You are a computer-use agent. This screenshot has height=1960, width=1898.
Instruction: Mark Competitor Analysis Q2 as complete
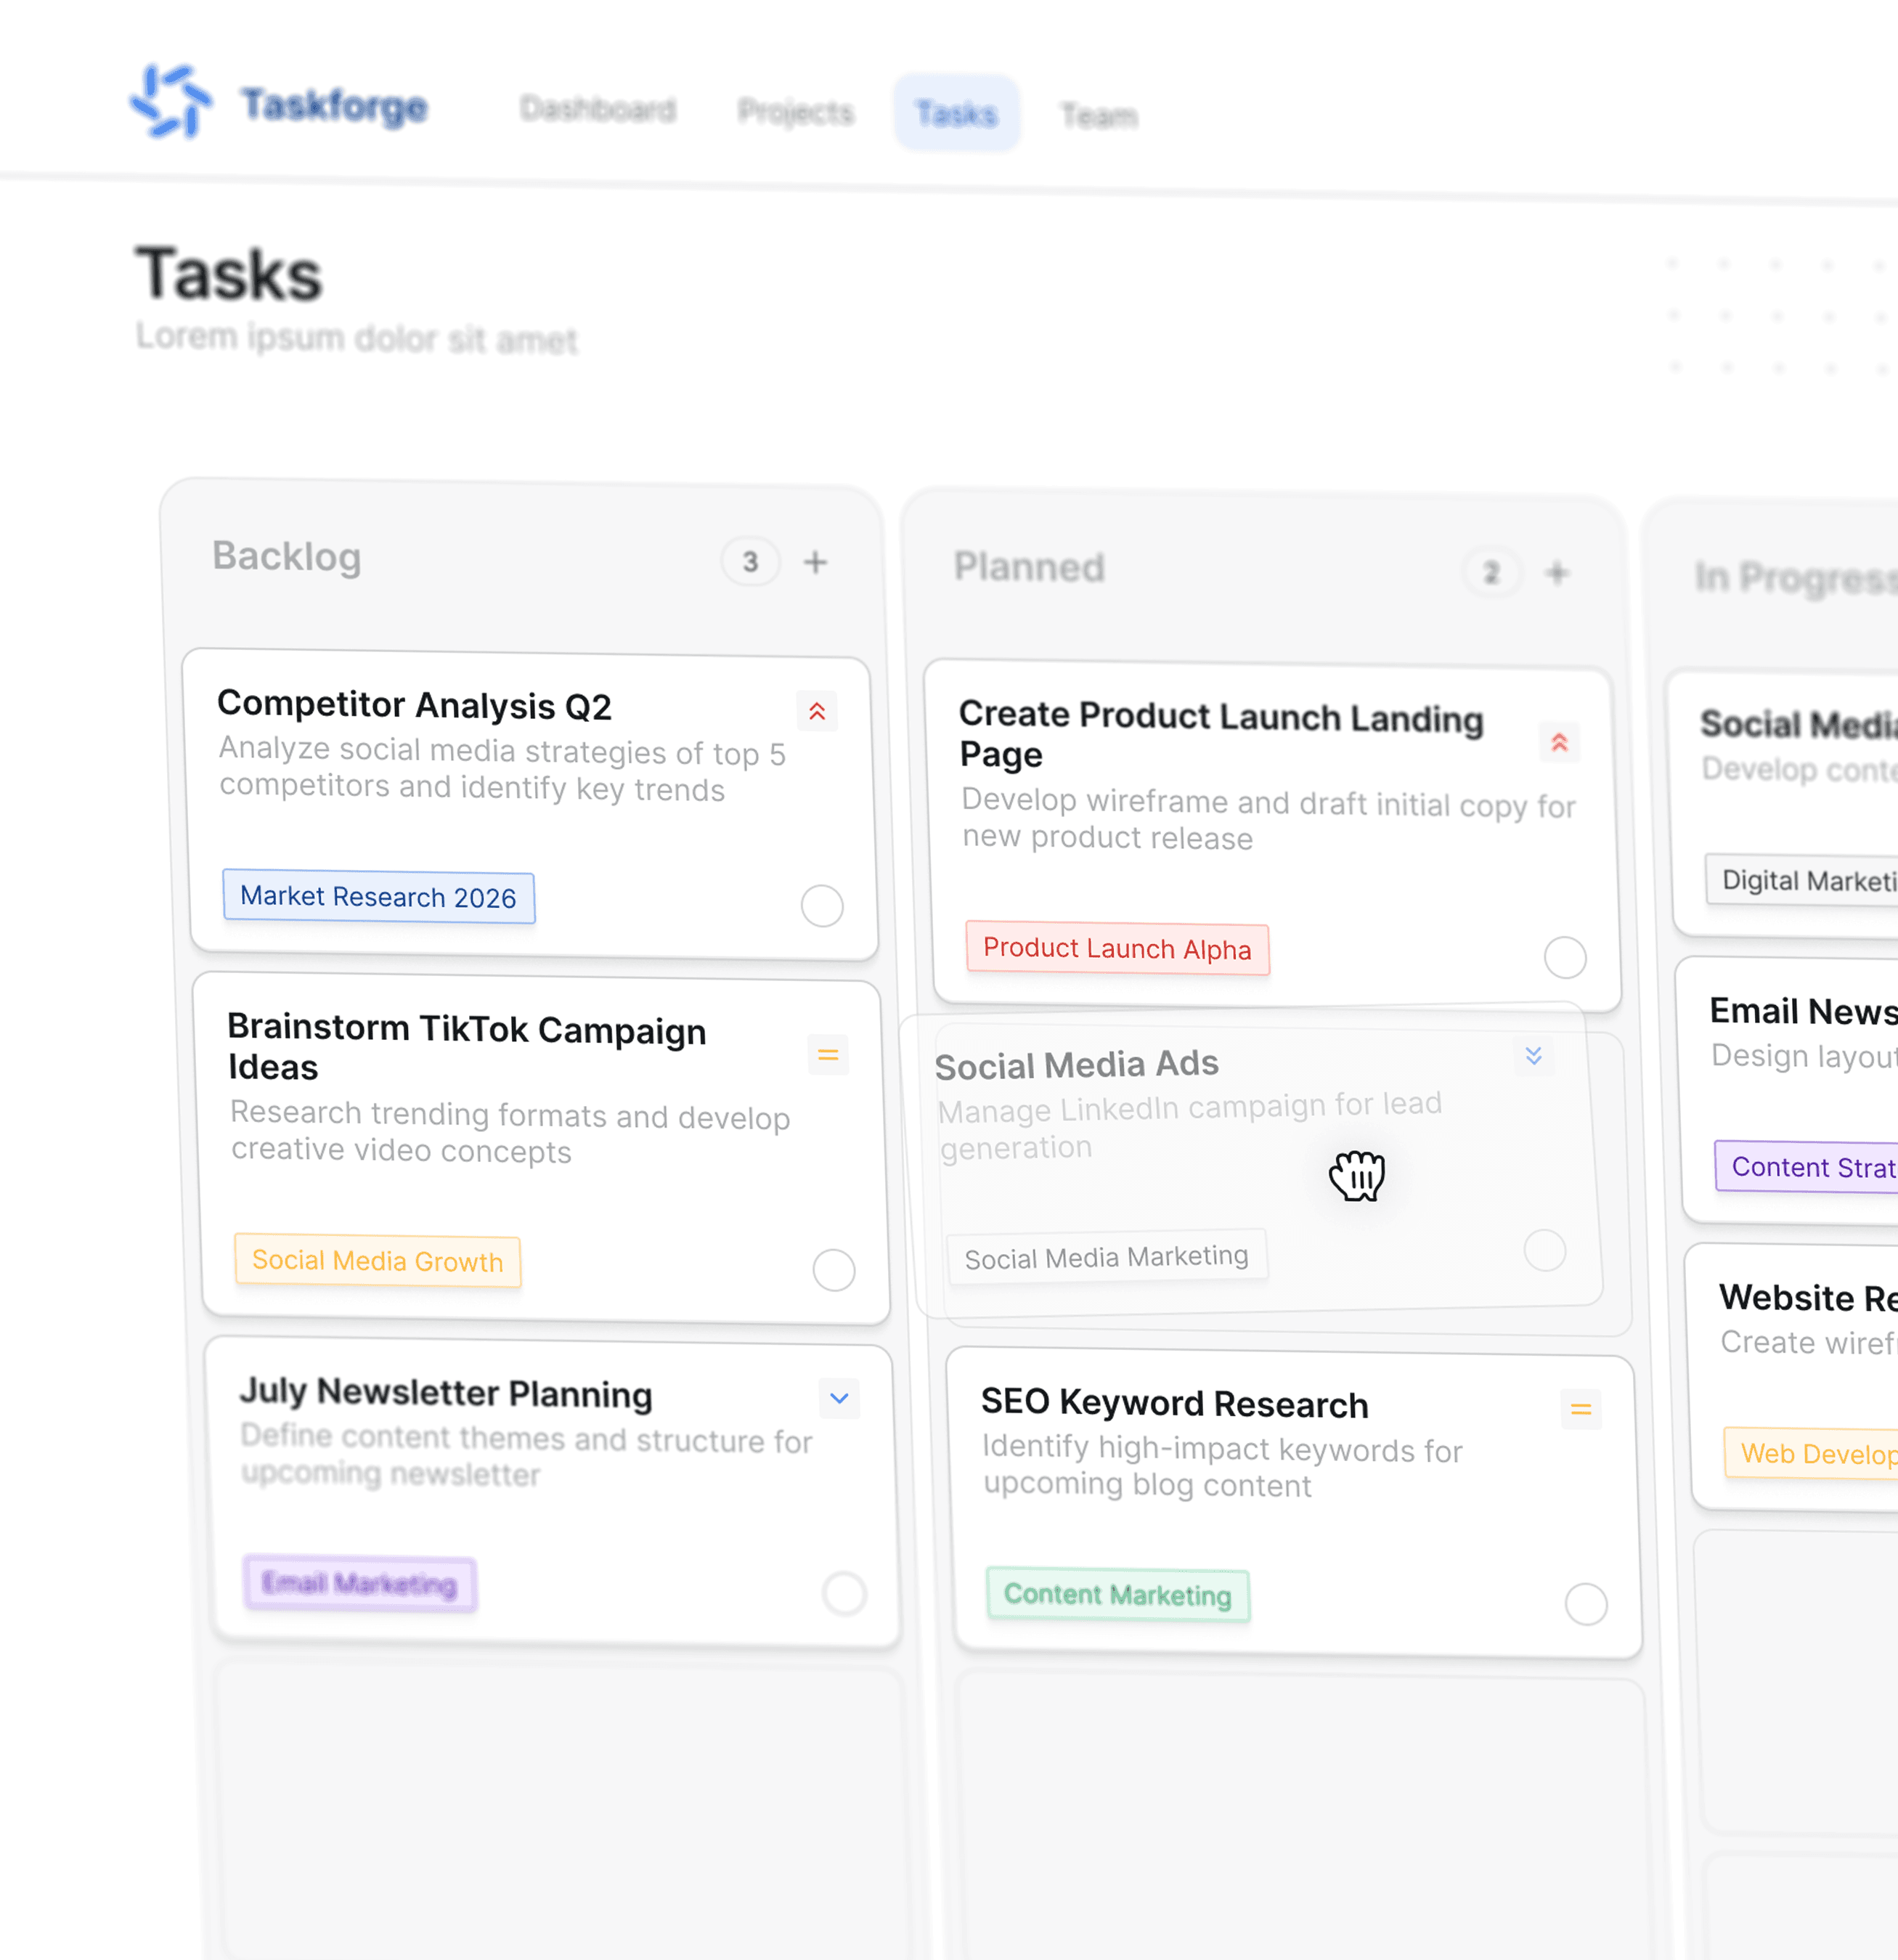(x=821, y=906)
